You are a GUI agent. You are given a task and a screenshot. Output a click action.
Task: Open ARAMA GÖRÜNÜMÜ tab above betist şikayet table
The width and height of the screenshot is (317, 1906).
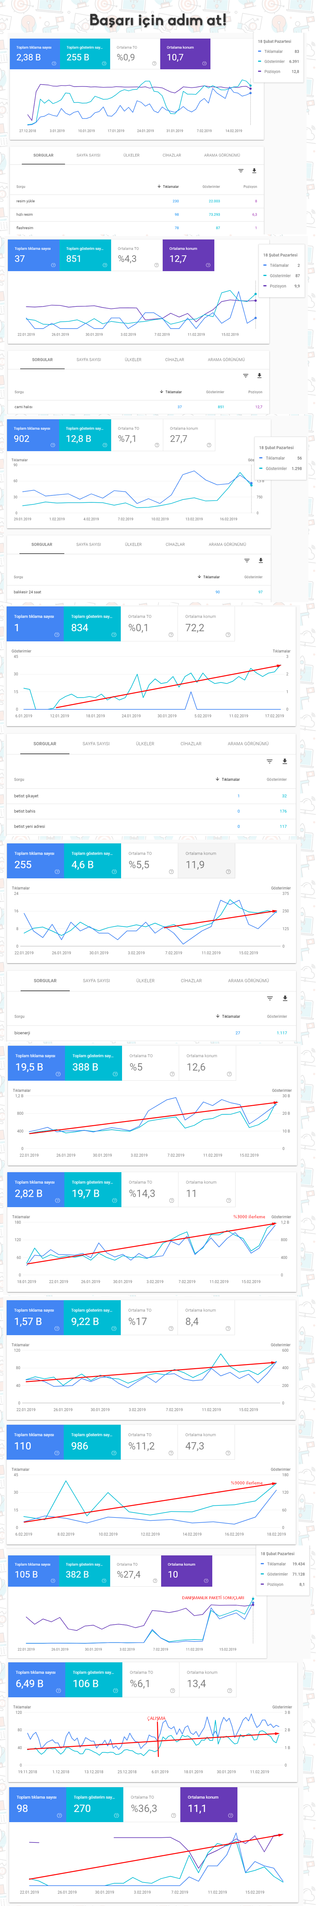pyautogui.click(x=248, y=744)
